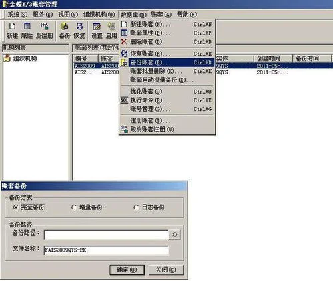Choose 取消账套注册 menu entry
The image size is (333, 281).
point(168,129)
